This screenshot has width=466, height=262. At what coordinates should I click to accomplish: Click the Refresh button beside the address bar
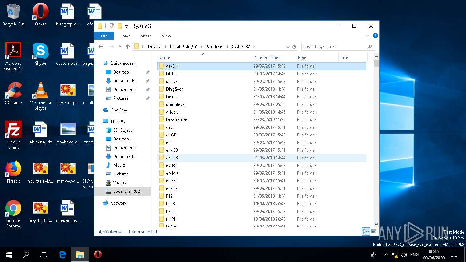294,47
